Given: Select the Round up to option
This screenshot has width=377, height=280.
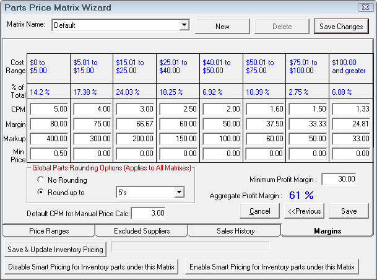Looking at the screenshot, I should point(41,193).
